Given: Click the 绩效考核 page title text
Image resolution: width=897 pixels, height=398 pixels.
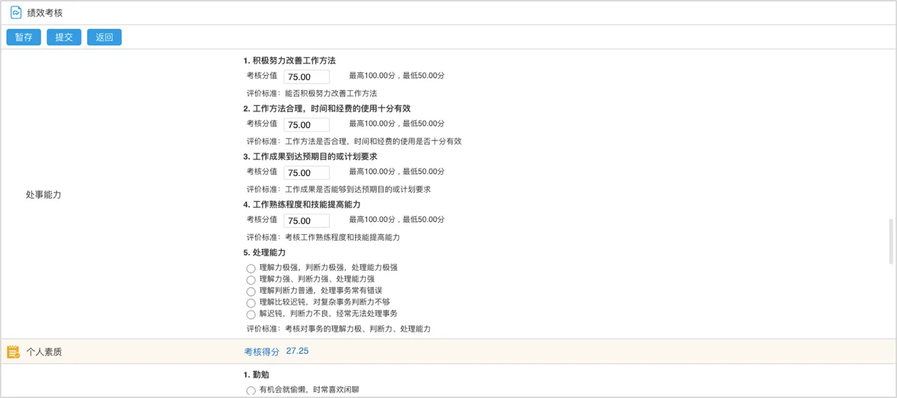Looking at the screenshot, I should [45, 13].
